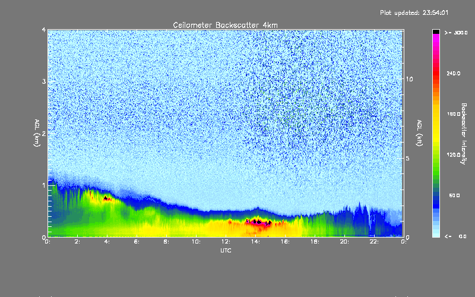Click the '4:' UTC tick label
The width and height of the screenshot is (475, 297).
point(107,242)
